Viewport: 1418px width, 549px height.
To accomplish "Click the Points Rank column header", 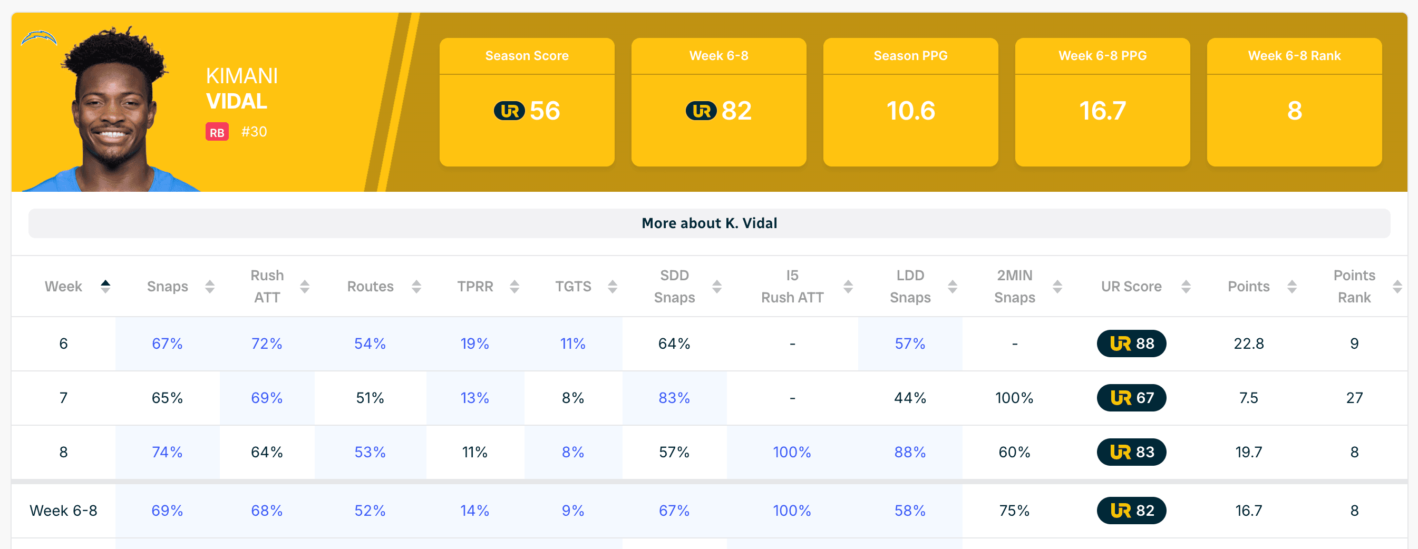I will pyautogui.click(x=1354, y=286).
